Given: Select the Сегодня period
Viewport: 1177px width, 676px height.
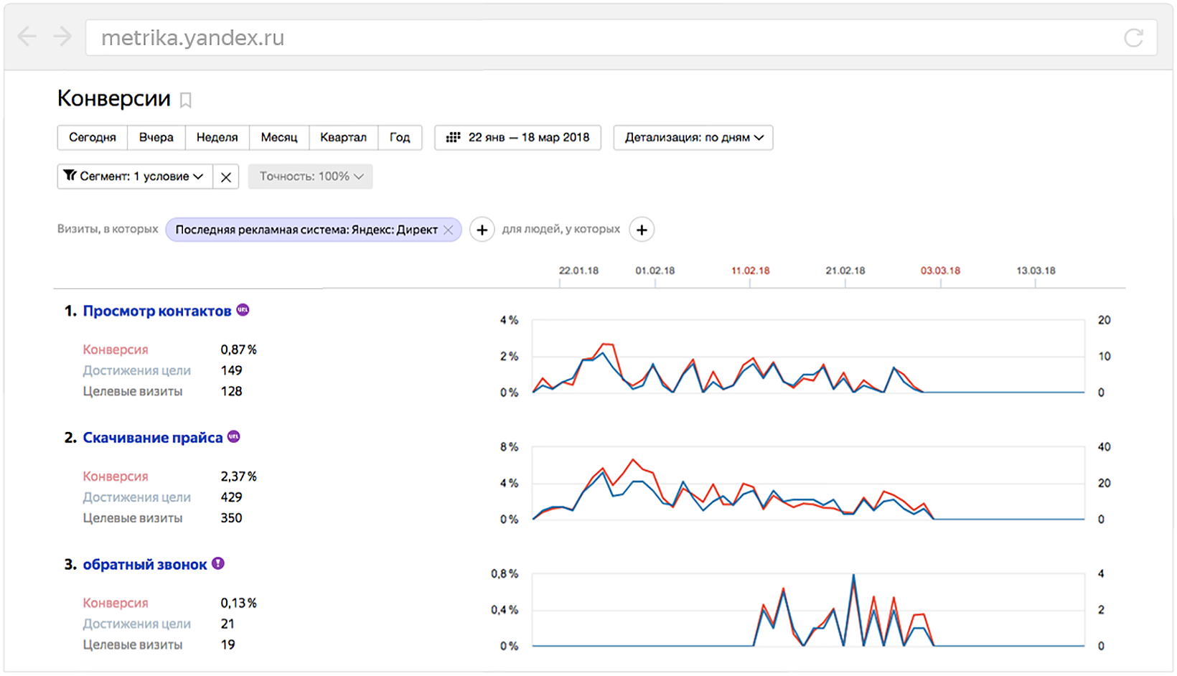Looking at the screenshot, I should (x=92, y=138).
